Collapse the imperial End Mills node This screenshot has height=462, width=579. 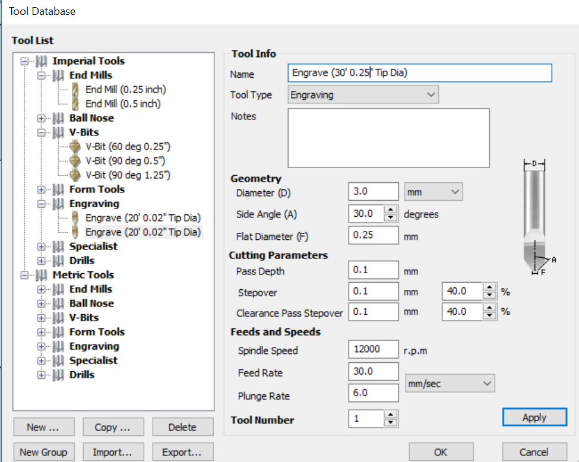(42, 75)
